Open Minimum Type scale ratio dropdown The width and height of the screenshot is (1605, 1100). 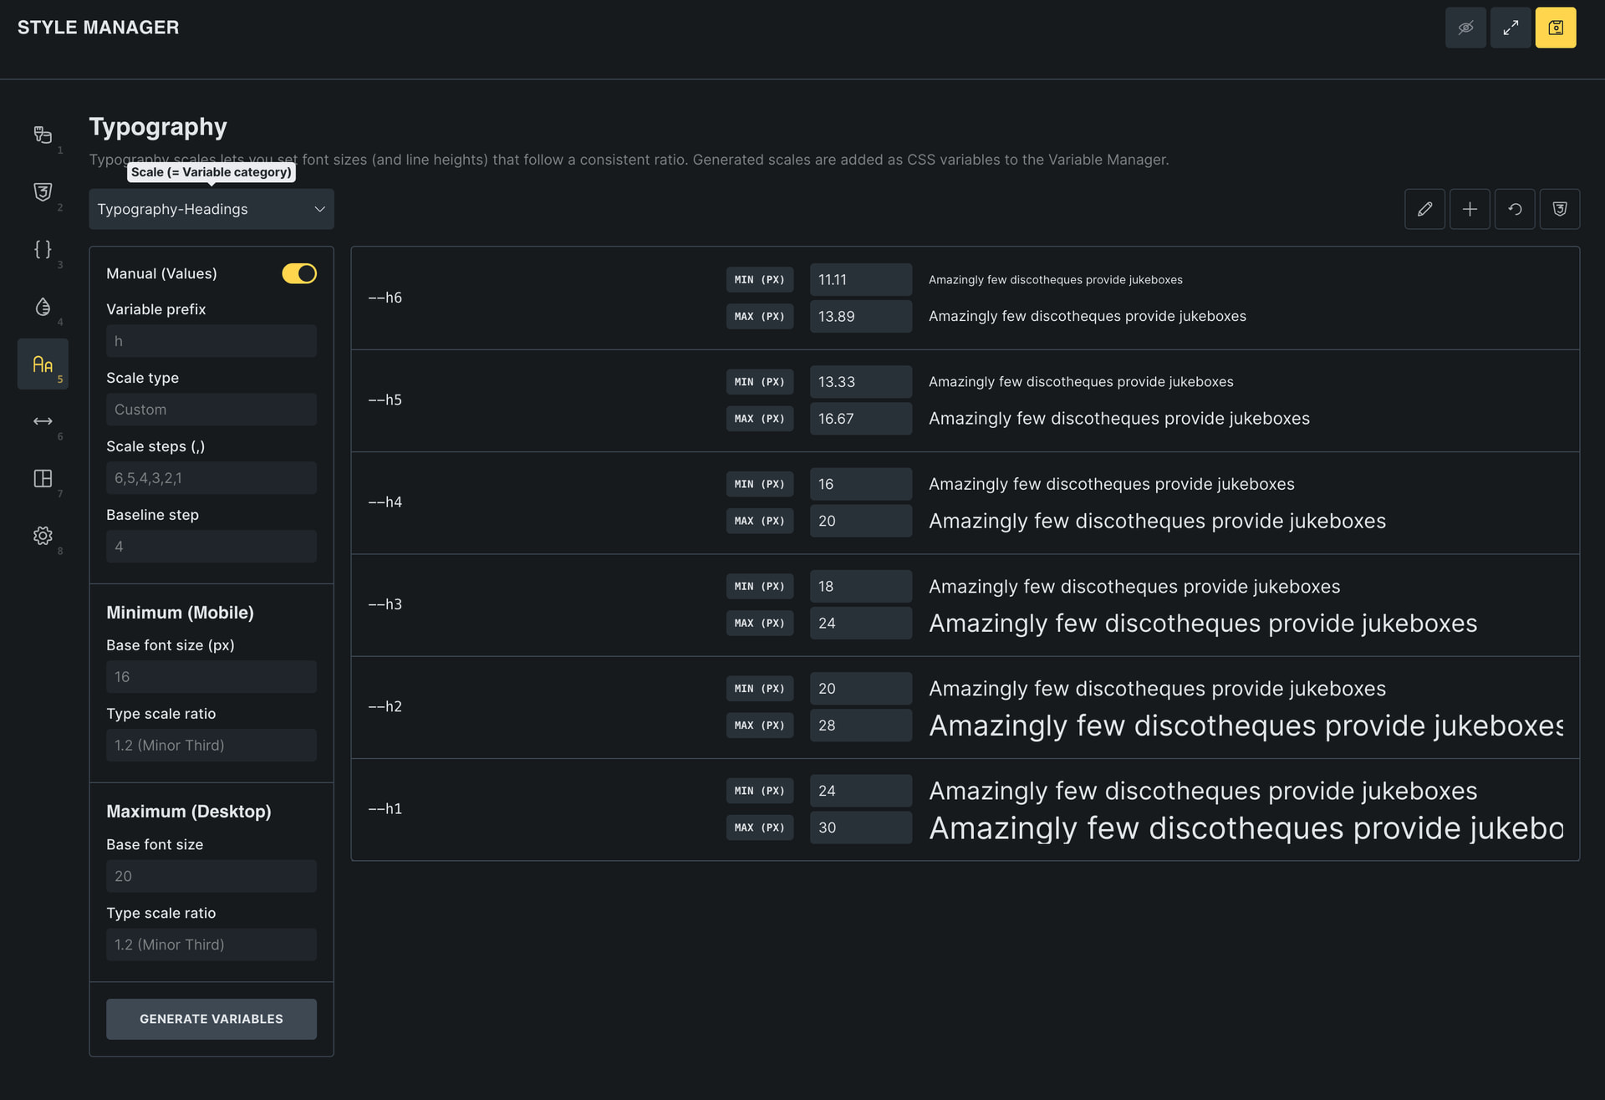(x=211, y=745)
